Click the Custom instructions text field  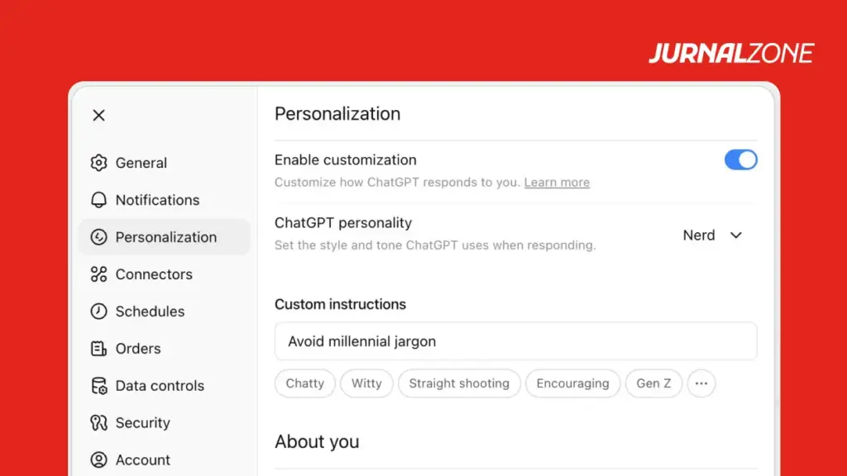[x=515, y=341]
